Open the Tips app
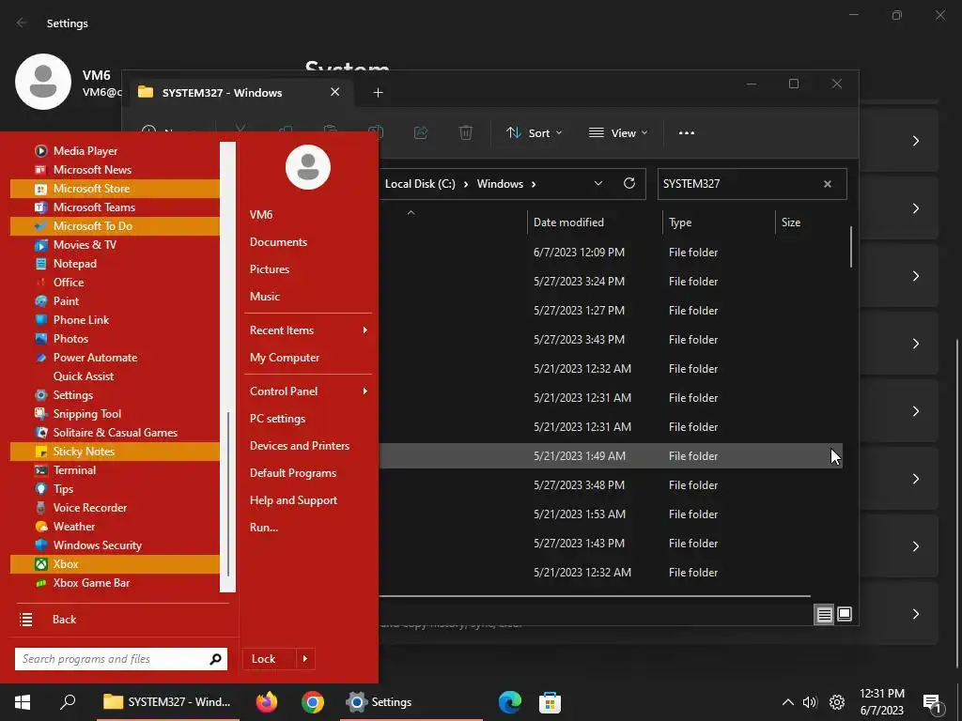 pyautogui.click(x=115, y=488)
